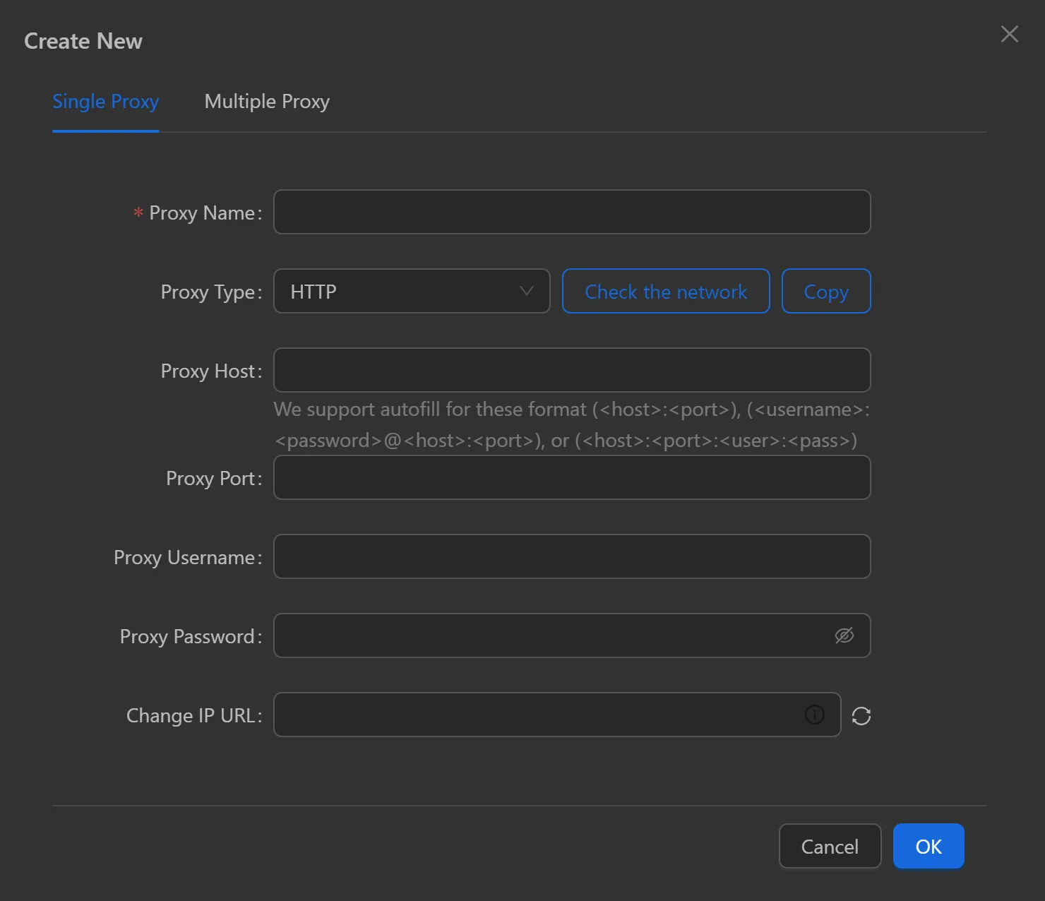Click the close X of the dialog

(x=1009, y=34)
